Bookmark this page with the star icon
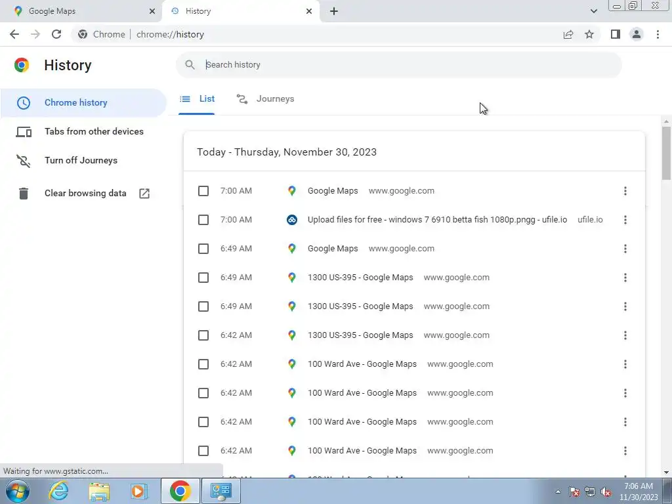 [589, 34]
